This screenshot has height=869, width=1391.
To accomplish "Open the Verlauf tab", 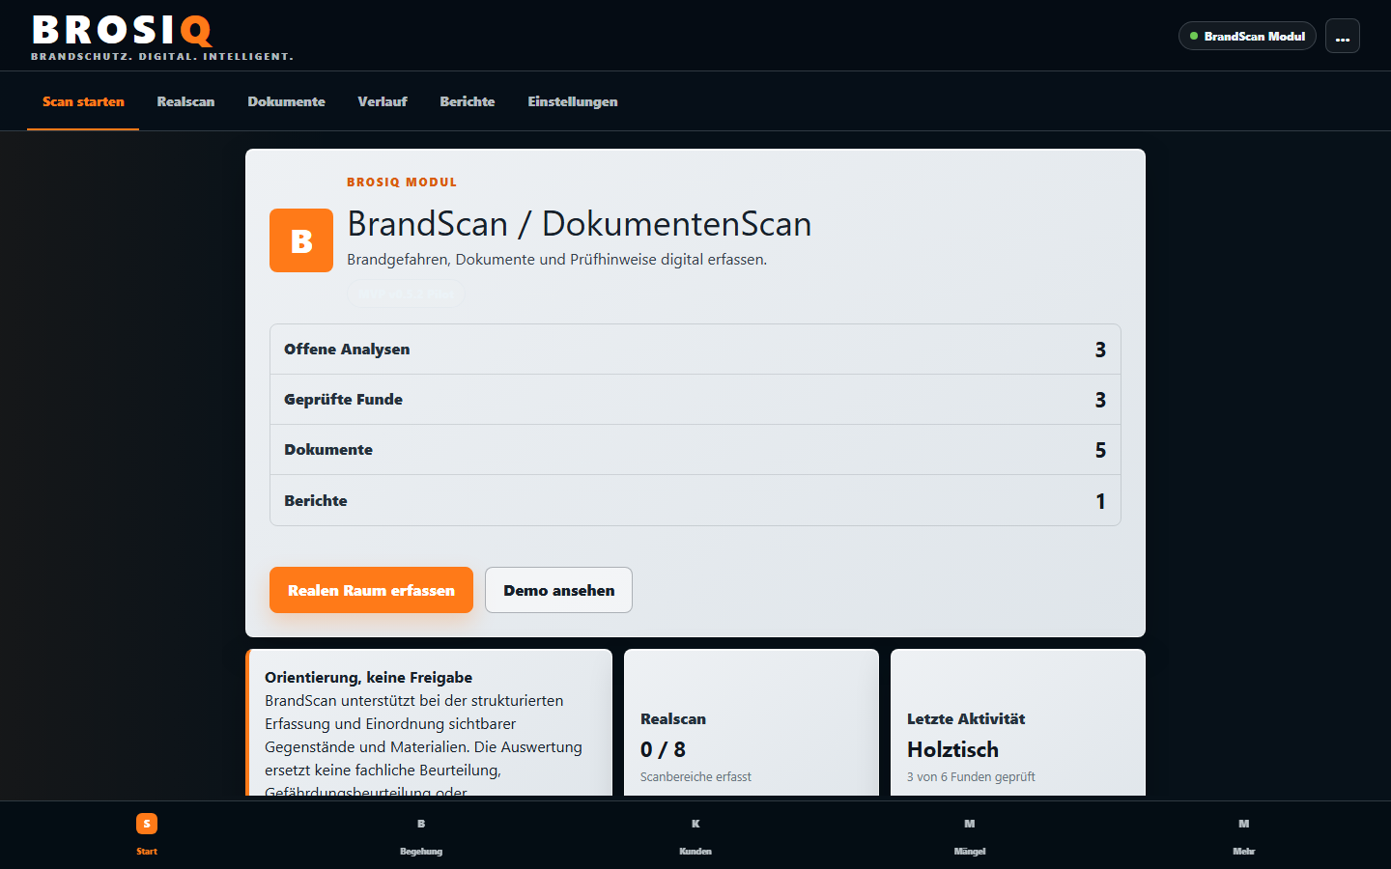I will [x=383, y=101].
